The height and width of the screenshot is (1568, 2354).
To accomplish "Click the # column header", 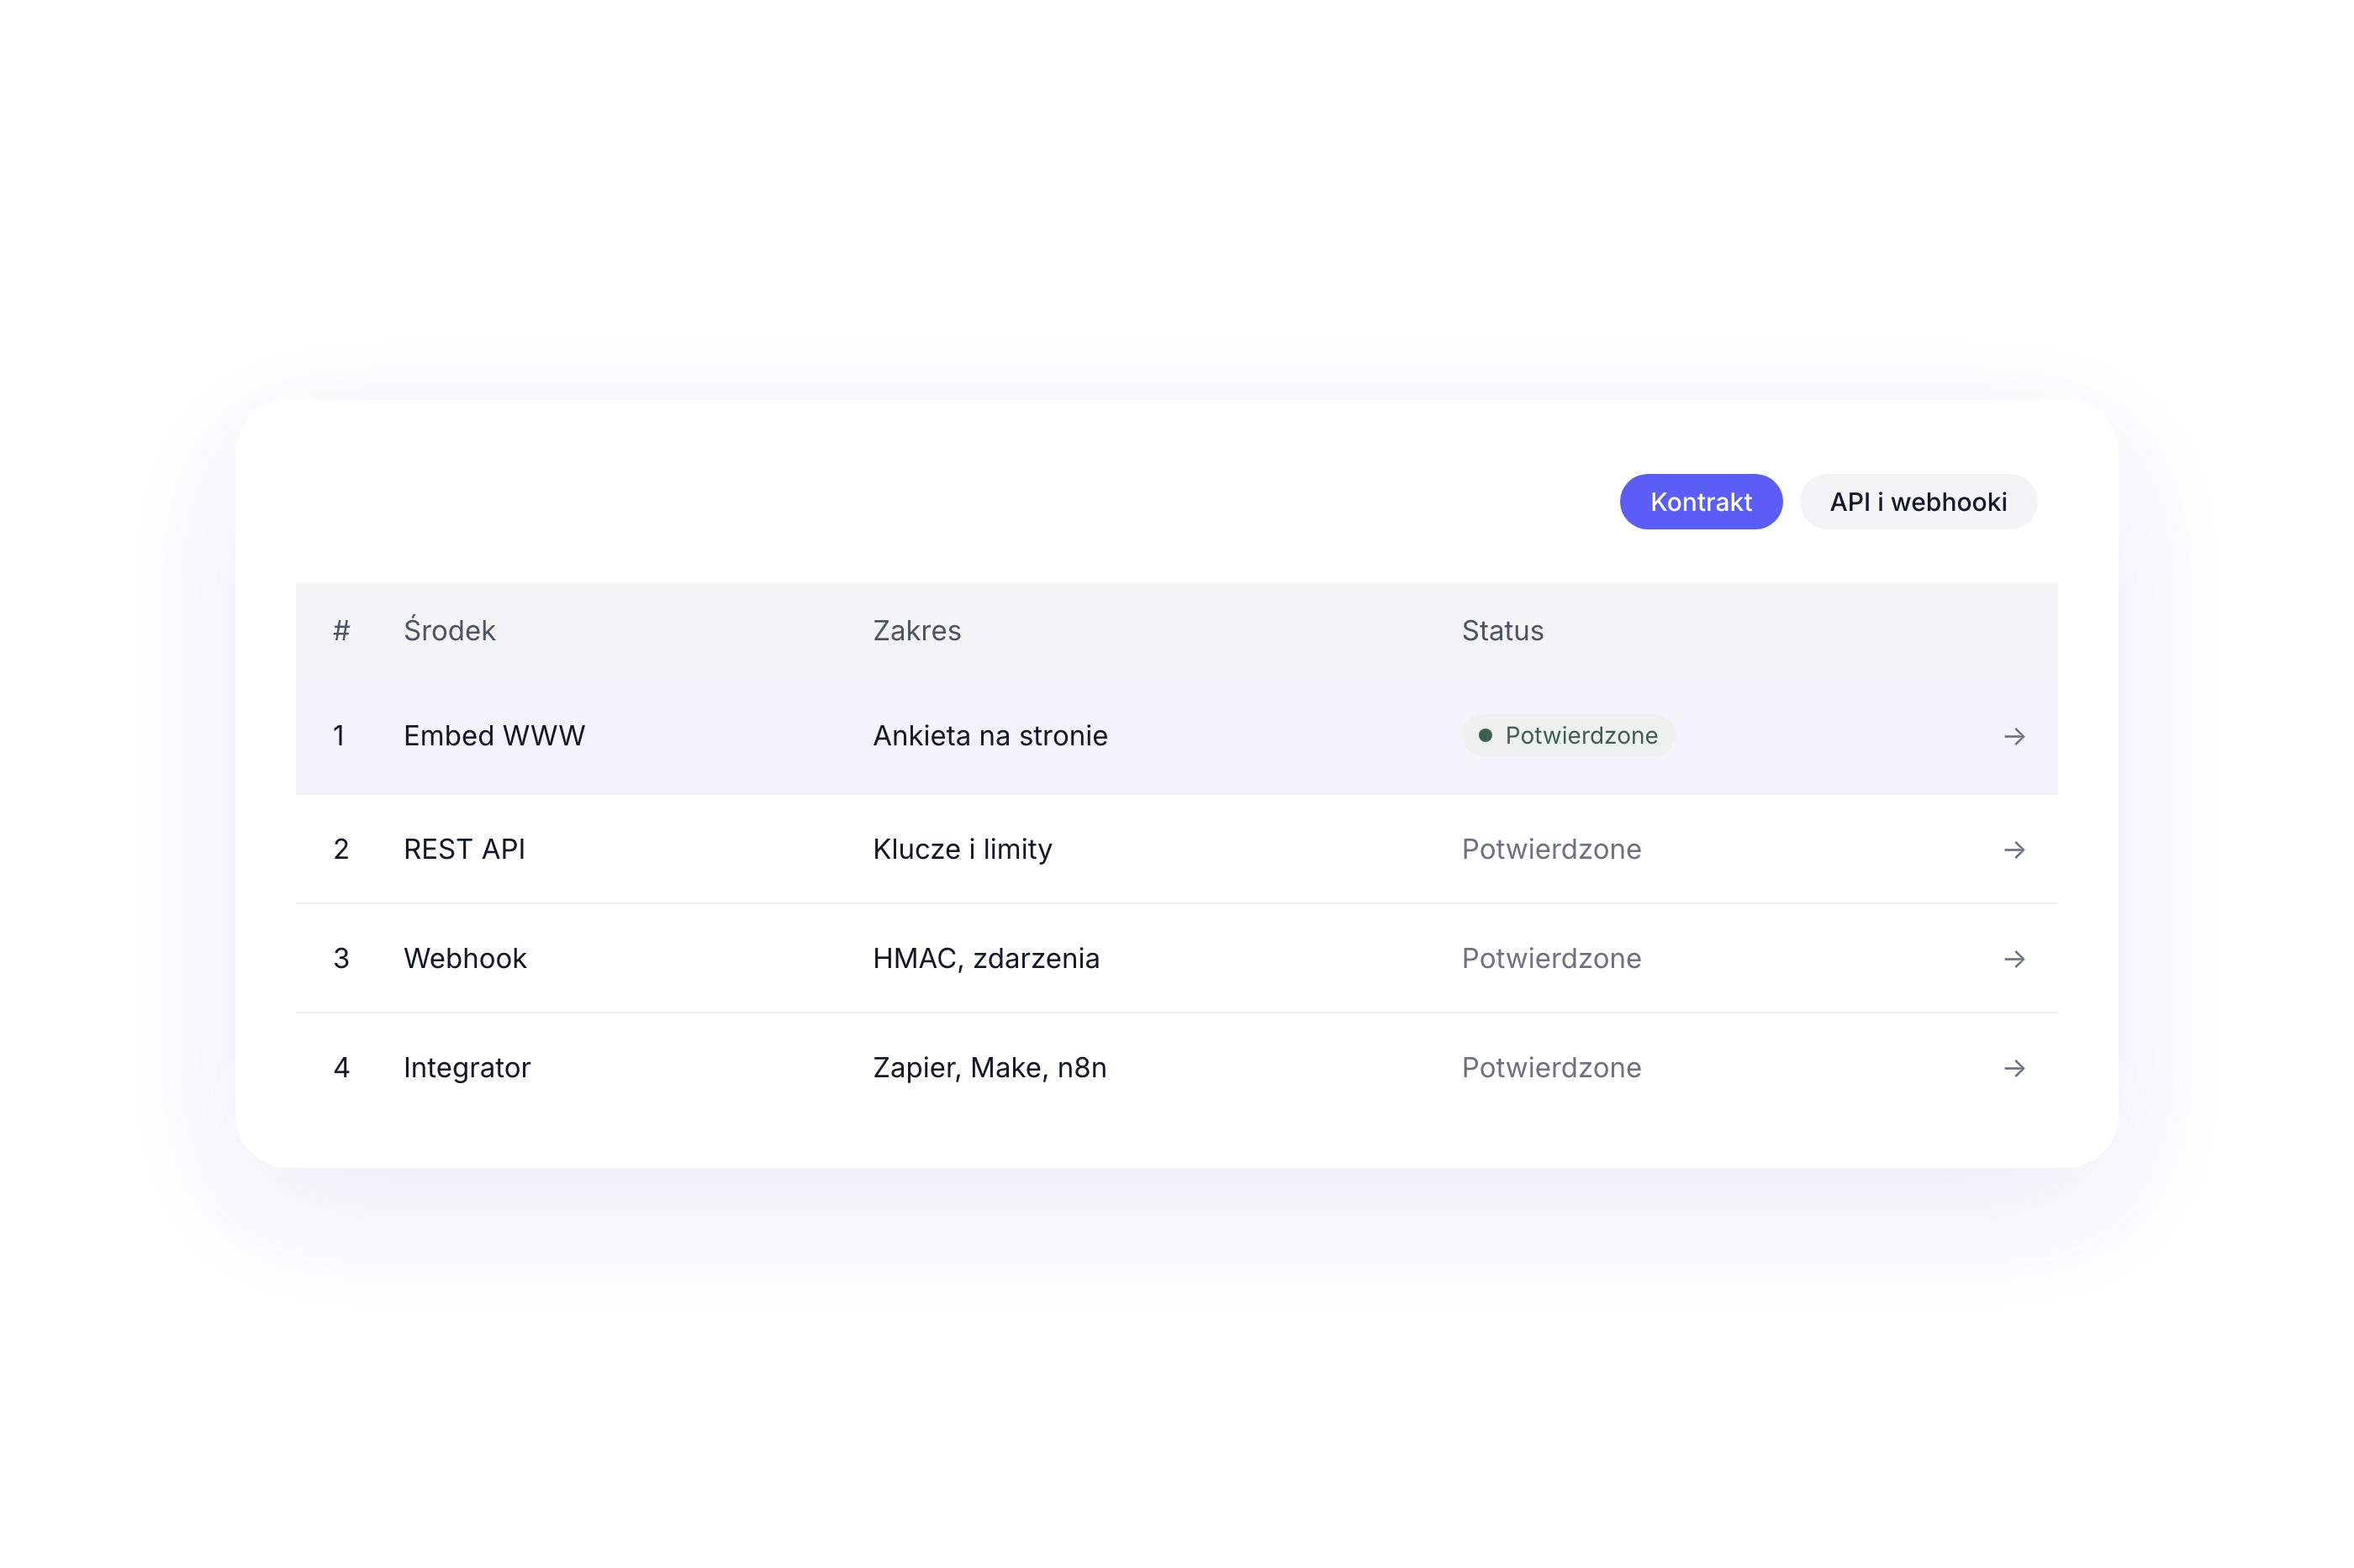I will pyautogui.click(x=341, y=630).
